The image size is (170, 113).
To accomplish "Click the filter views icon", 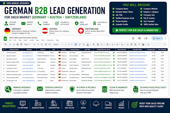I will pos(143,44).
